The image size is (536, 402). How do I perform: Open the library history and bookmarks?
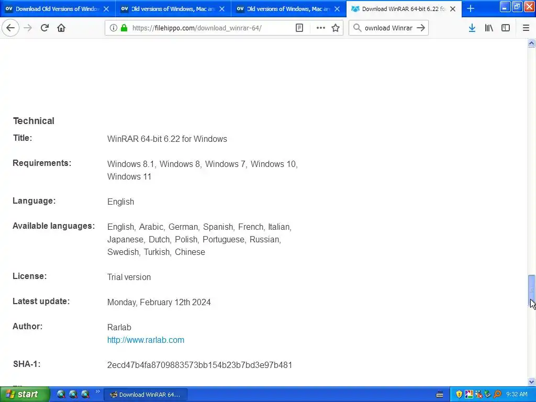point(489,28)
